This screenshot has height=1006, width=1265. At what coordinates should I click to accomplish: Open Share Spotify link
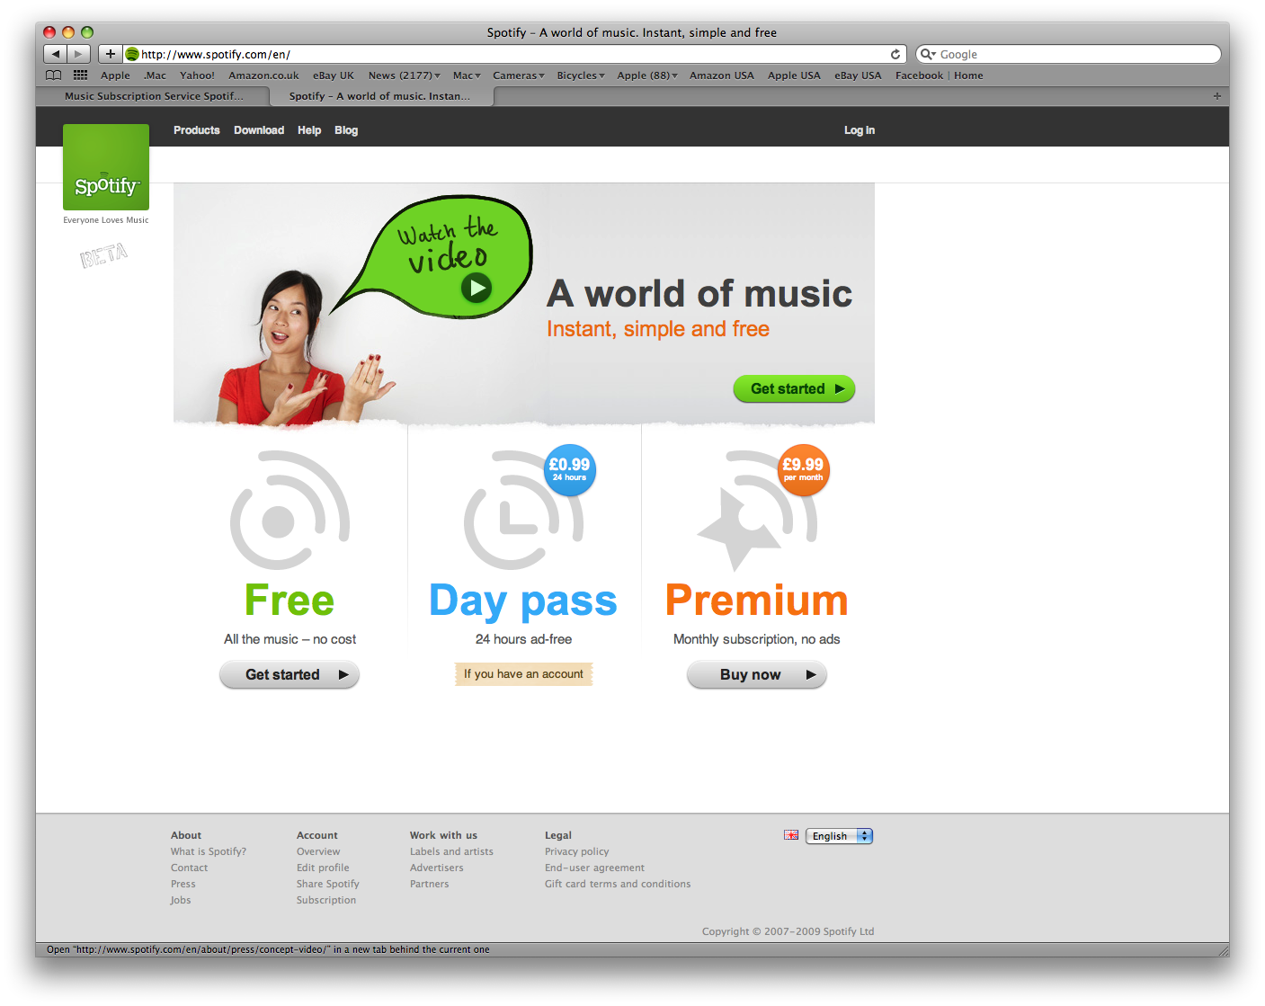(x=328, y=884)
